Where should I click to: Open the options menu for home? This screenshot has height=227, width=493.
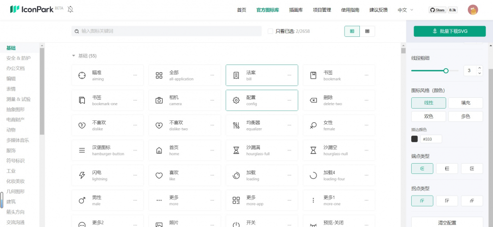click(x=212, y=150)
